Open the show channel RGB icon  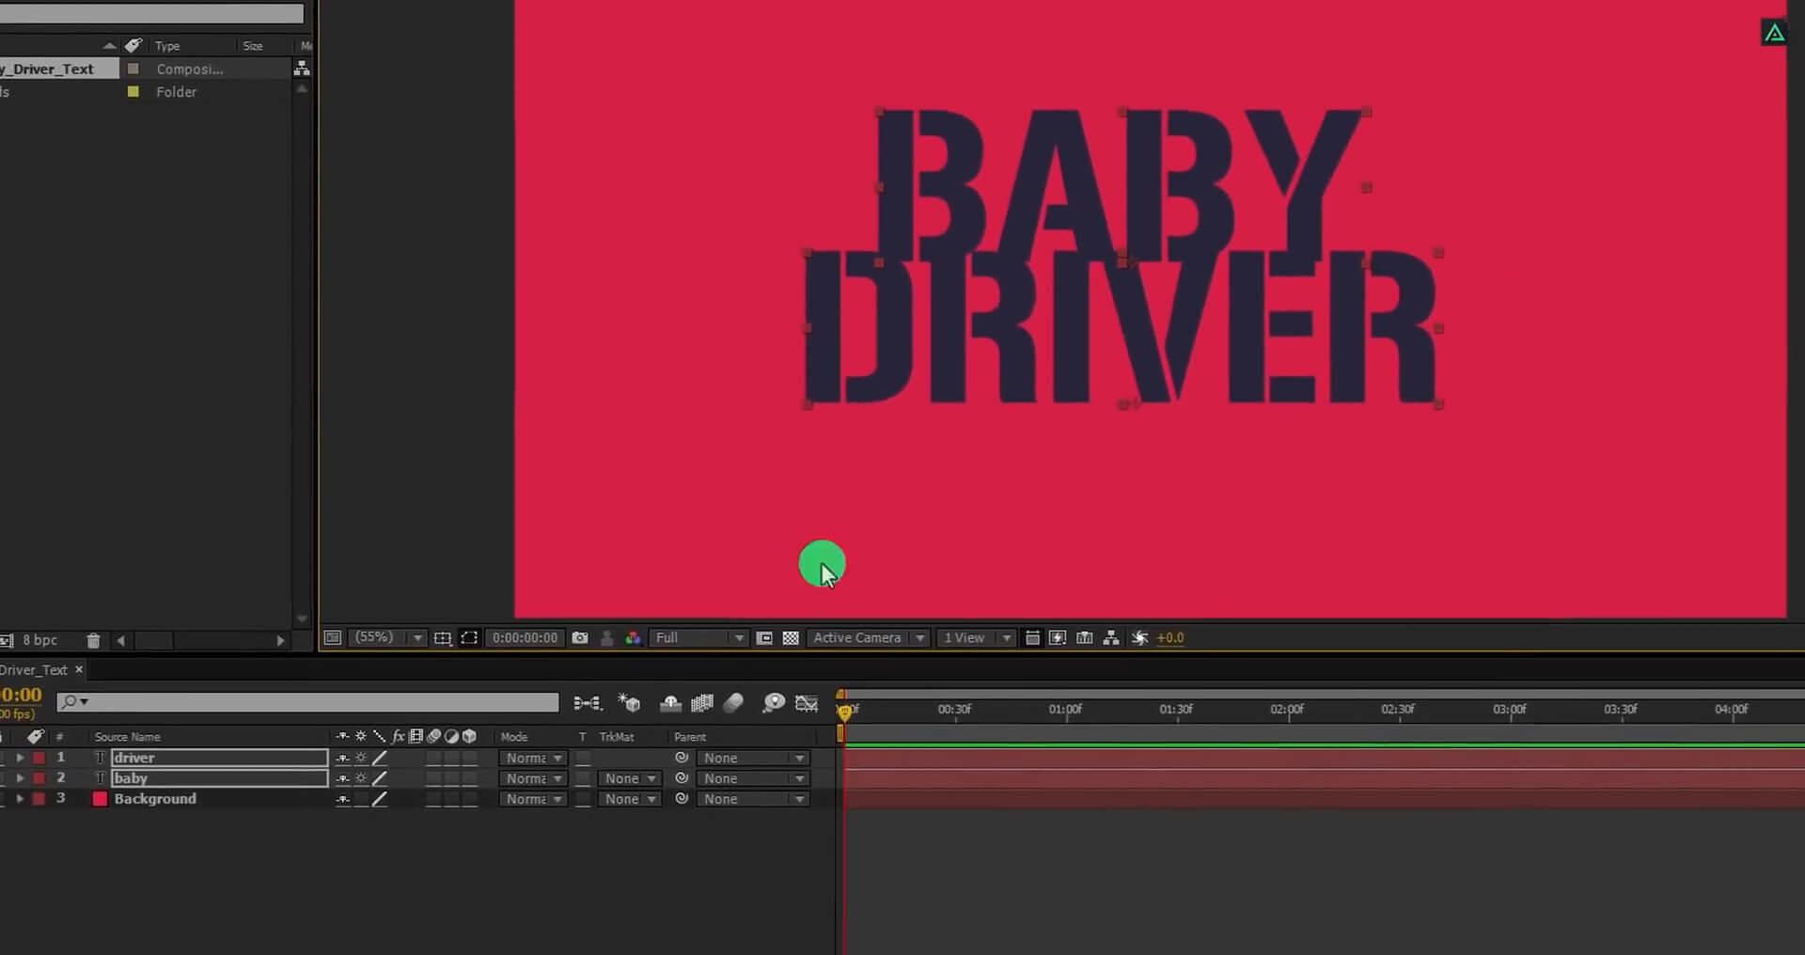tap(634, 638)
